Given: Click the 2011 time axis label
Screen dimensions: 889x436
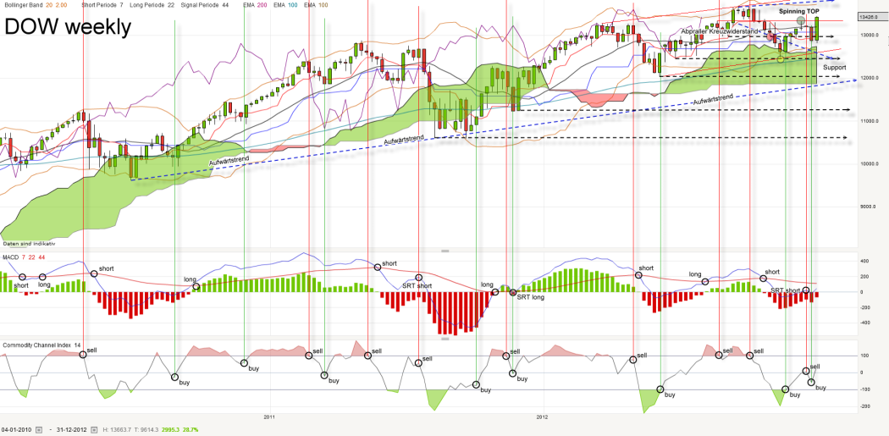Looking at the screenshot, I should tap(269, 417).
